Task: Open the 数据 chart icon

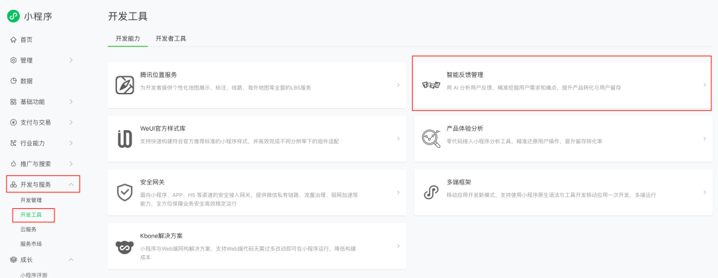Action: (x=13, y=81)
